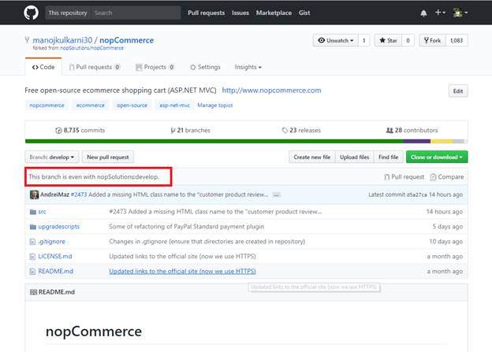The width and height of the screenshot is (492, 352).
Task: Open the Branch: develop dropdown
Action: point(52,157)
